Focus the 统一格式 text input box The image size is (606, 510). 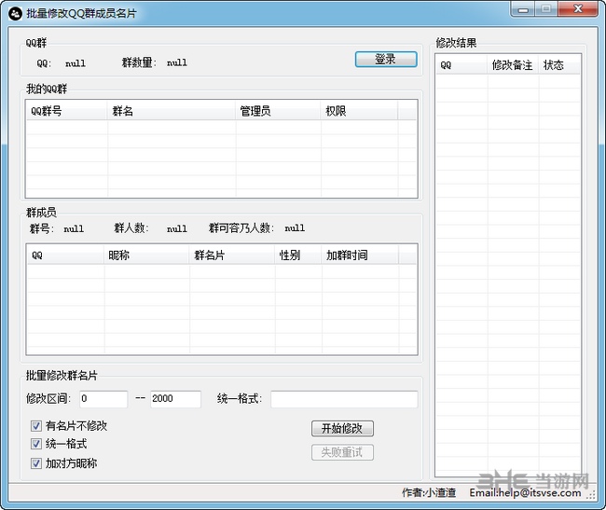[344, 399]
